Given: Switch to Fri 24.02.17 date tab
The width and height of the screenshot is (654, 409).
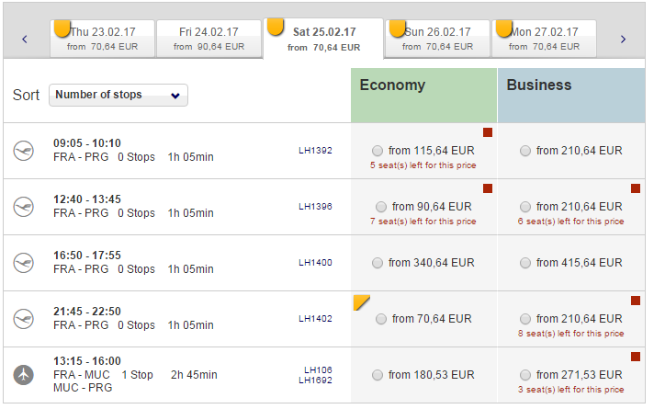Looking at the screenshot, I should 209,39.
